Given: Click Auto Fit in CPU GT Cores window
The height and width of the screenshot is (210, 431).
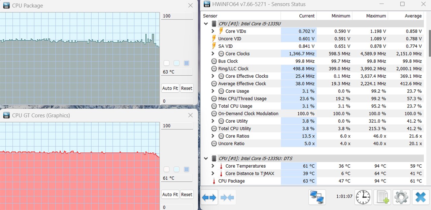Looking at the screenshot, I should tap(170, 195).
